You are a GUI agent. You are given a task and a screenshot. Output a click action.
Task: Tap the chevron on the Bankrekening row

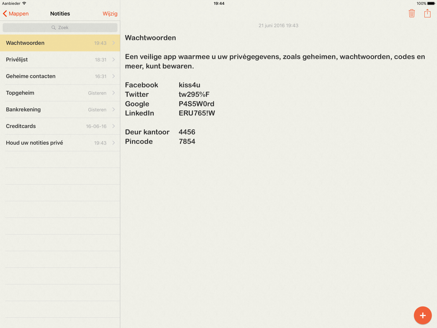click(114, 110)
